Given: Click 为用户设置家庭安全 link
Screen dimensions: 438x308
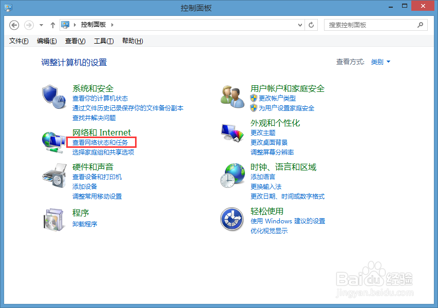Looking at the screenshot, I should (x=287, y=108).
